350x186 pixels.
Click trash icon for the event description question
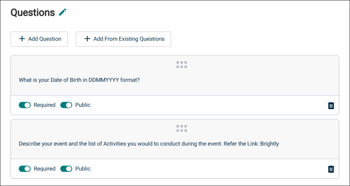(331, 169)
